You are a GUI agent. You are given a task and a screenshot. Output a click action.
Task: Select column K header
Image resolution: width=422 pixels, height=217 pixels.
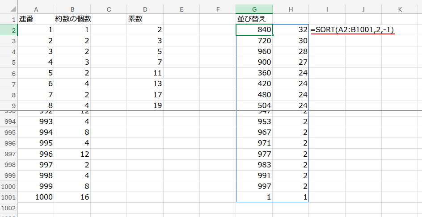tap(400, 9)
